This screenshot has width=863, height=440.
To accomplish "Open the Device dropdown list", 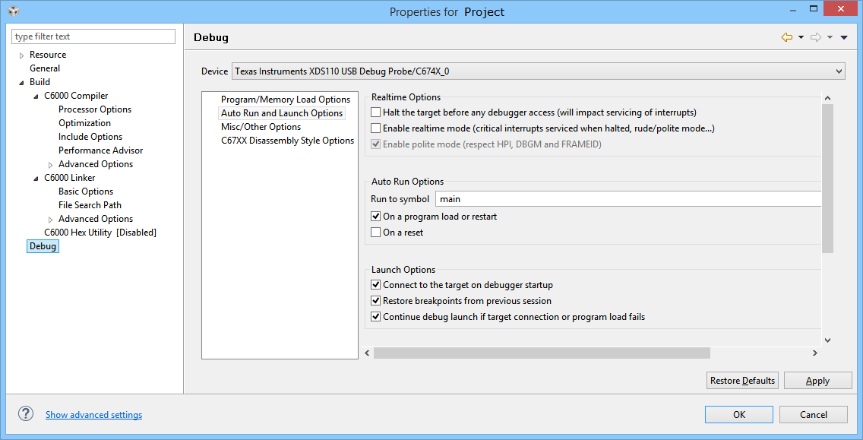I will (x=839, y=71).
